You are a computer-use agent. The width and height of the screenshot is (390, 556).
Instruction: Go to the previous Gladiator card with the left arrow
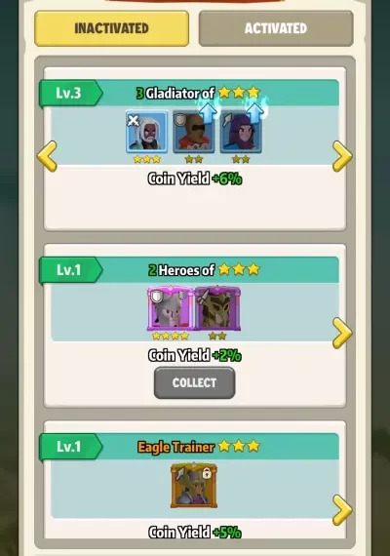(47, 156)
